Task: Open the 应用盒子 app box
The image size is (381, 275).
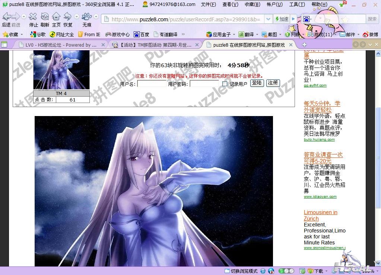Action: (x=219, y=35)
